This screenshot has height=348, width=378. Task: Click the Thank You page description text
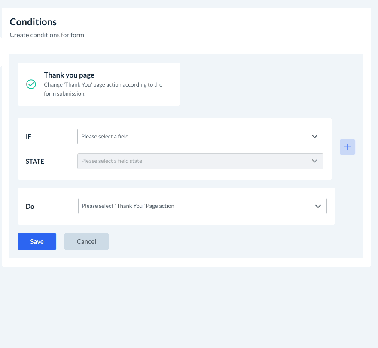pyautogui.click(x=103, y=89)
